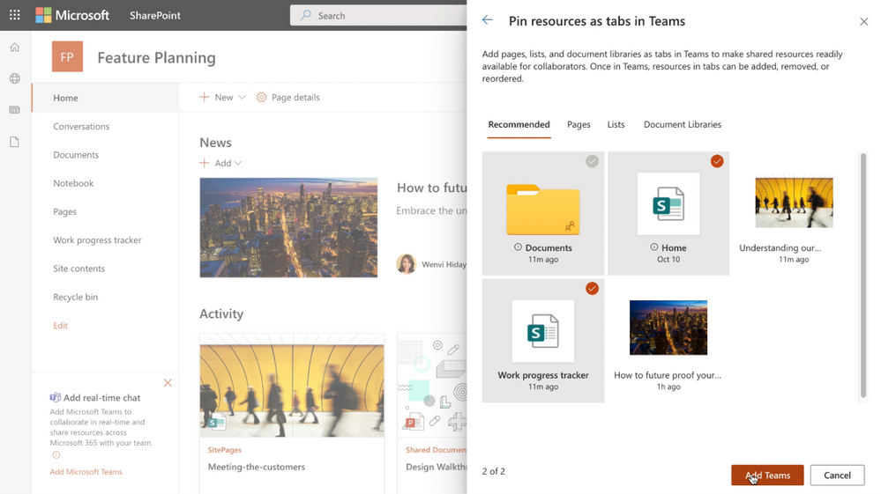Dismiss the Add real-time chat card
The width and height of the screenshot is (881, 494).
coord(168,383)
